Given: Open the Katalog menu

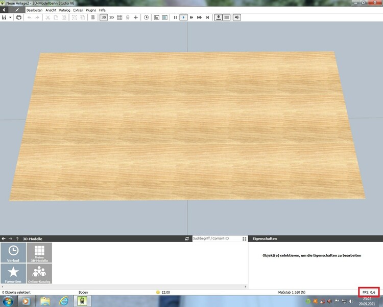Looking at the screenshot, I should 64,10.
